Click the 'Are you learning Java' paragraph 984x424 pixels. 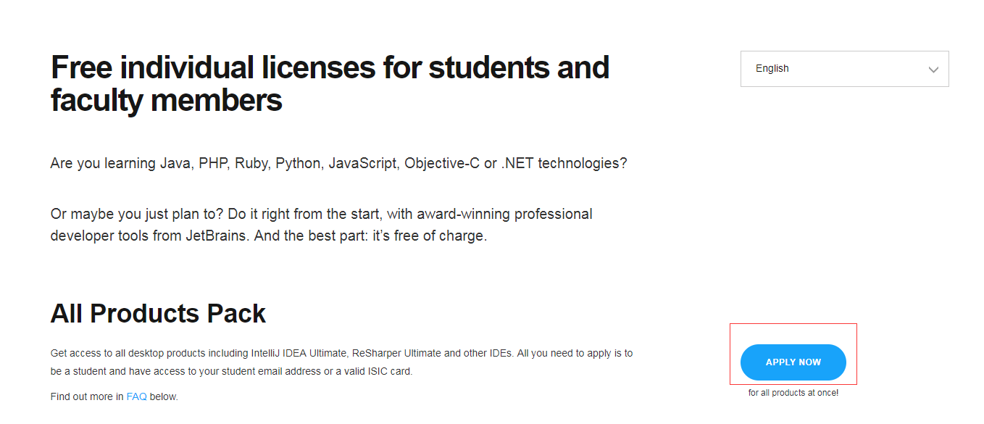pos(338,164)
